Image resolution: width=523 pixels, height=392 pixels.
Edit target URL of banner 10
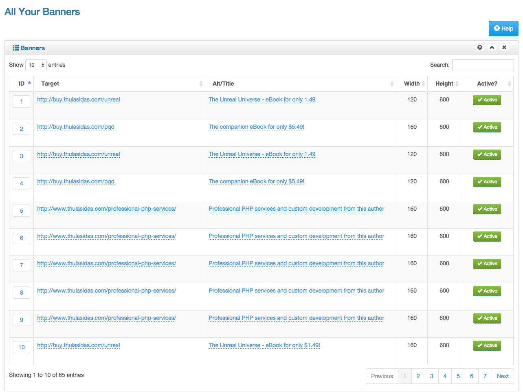(79, 345)
